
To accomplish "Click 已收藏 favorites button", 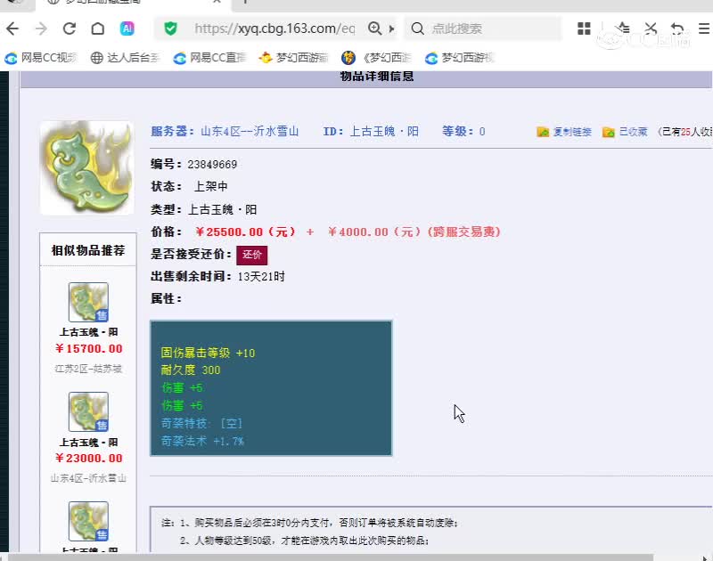I will click(633, 132).
